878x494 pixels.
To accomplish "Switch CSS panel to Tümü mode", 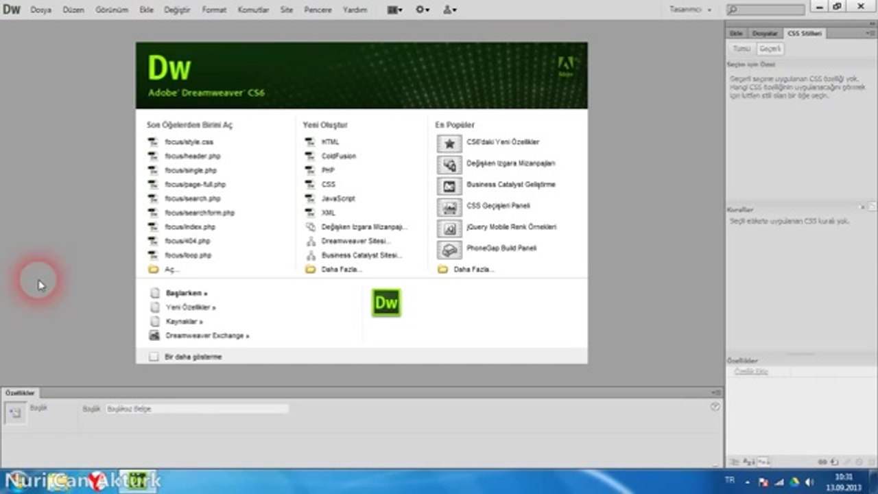I will click(741, 49).
